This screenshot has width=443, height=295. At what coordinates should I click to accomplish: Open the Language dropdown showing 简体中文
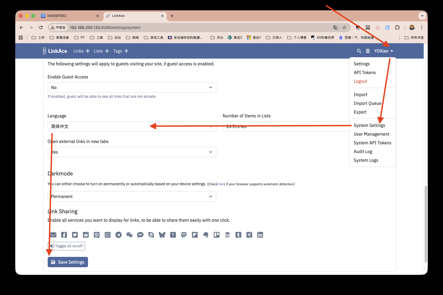click(x=132, y=126)
